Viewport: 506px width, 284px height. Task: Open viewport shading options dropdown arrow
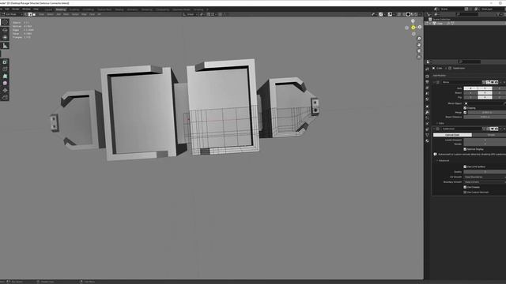[x=420, y=14]
